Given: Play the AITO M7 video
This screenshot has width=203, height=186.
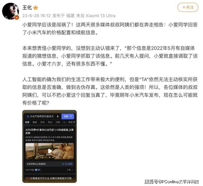Looking at the screenshot, I should tap(50, 151).
